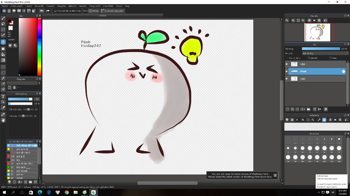Open File Explorer from the taskbar

coord(76,193)
